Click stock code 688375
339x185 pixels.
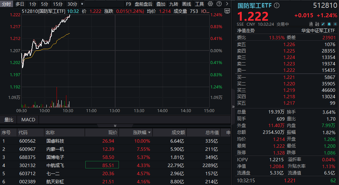[x=27, y=157]
